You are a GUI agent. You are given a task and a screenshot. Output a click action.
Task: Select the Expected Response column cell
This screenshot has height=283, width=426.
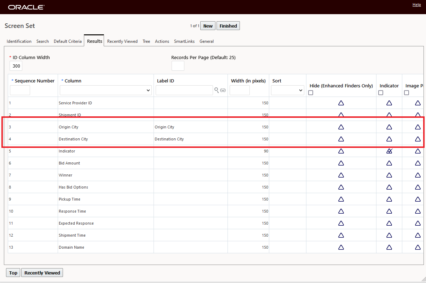click(x=106, y=223)
